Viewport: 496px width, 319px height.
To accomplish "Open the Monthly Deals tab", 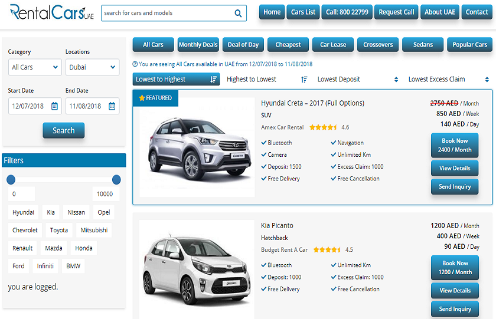I will coord(198,45).
